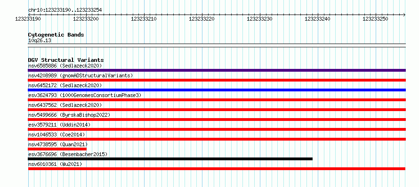Click the nsv6585886 (Sedlazeck2020) label
The height and width of the screenshot is (187, 419).
(65, 66)
